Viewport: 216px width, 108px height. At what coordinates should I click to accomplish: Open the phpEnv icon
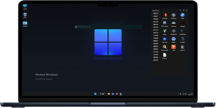pos(183,47)
